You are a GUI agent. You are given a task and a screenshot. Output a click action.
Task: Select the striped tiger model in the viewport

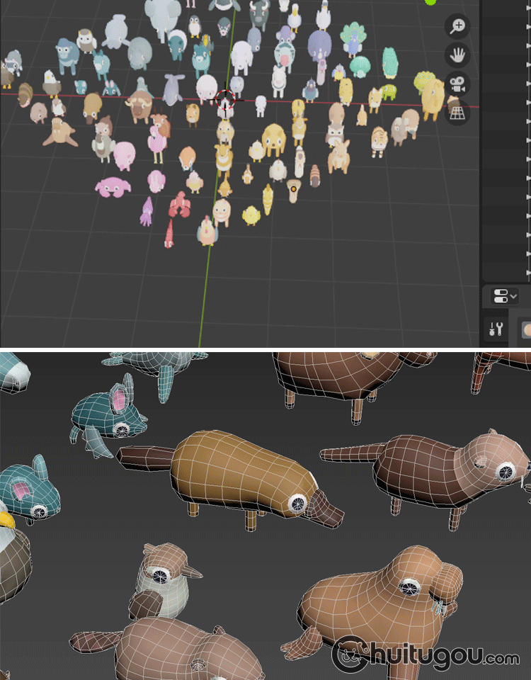pyautogui.click(x=378, y=142)
